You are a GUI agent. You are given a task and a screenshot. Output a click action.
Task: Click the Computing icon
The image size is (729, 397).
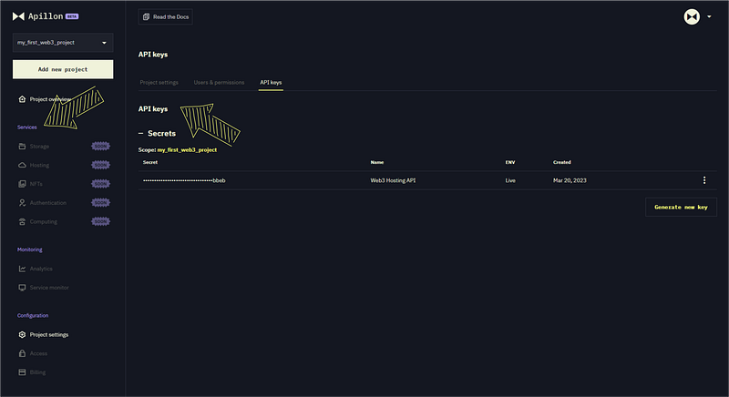22,222
